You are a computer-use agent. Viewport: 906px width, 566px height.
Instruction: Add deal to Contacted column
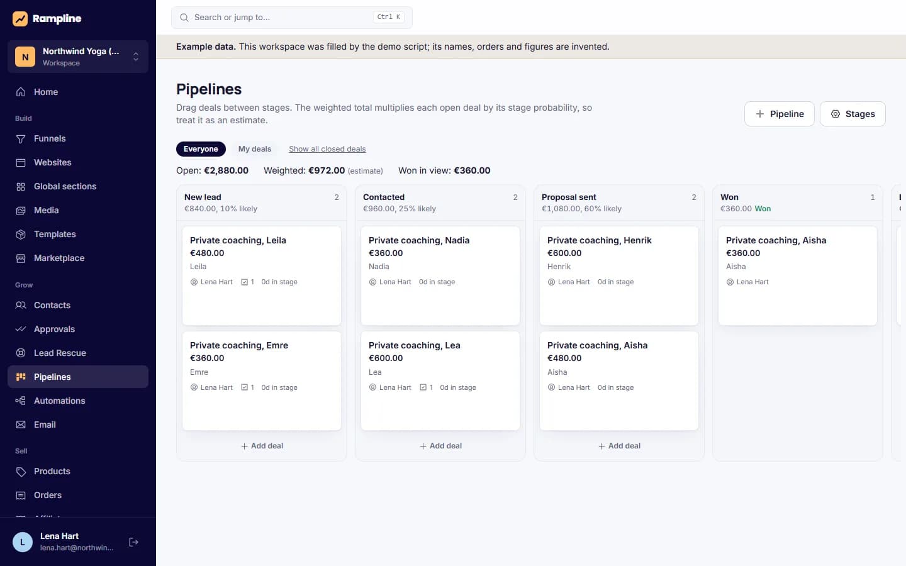tap(440, 446)
